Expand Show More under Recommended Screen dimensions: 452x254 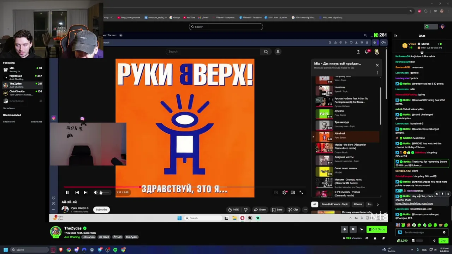click(x=9, y=122)
